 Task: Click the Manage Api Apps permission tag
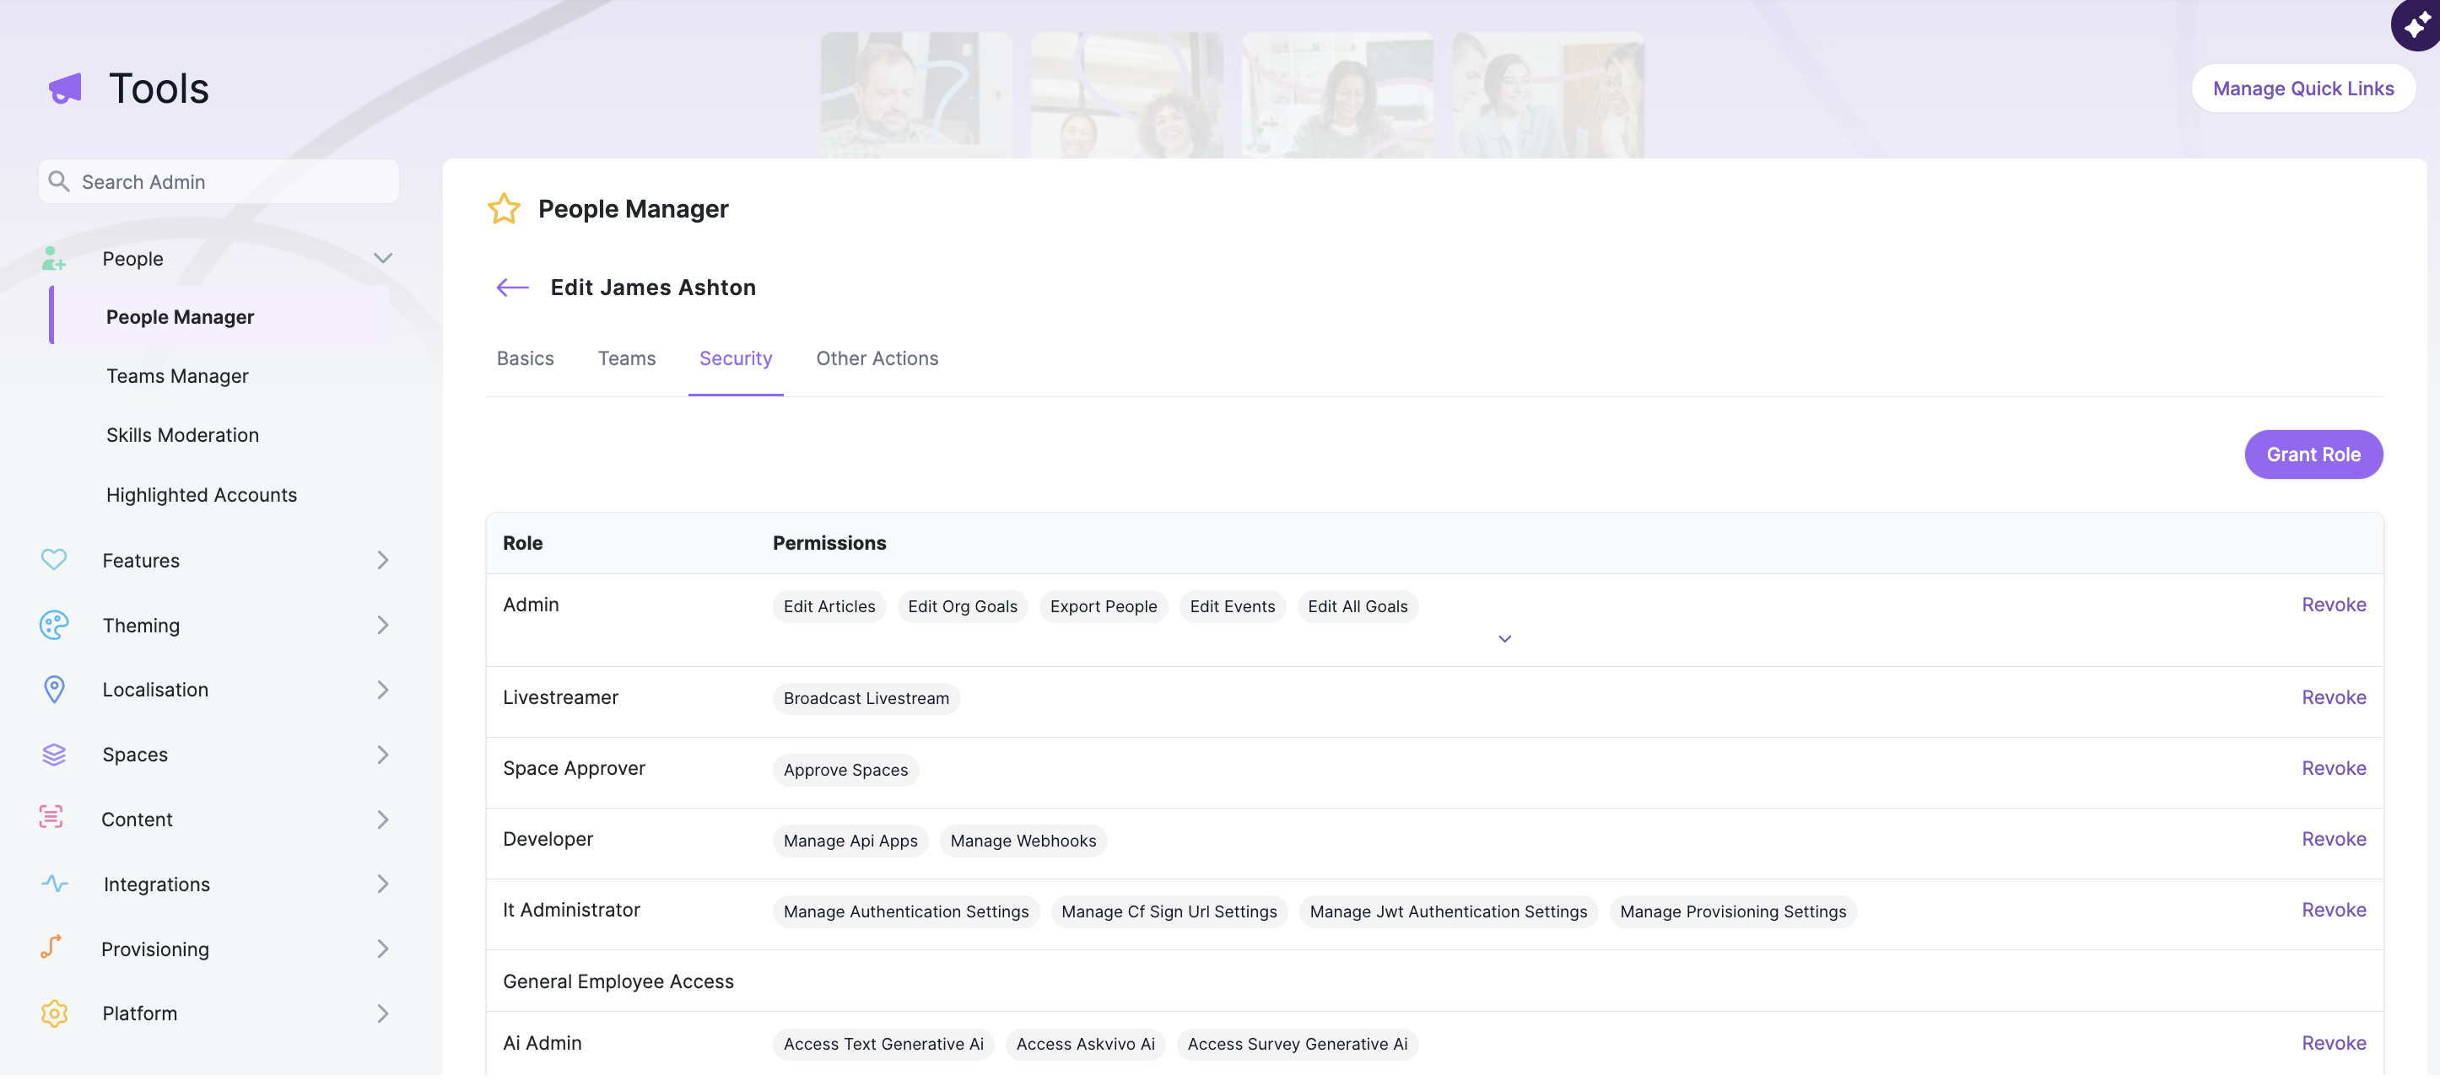pyautogui.click(x=850, y=841)
